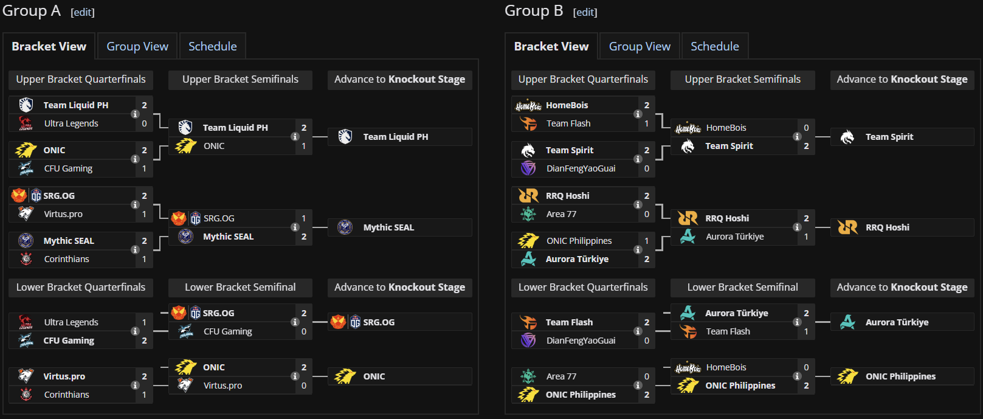
Task: Click Area 77 logo in Upper Bracket Quarterfinals
Action: (x=528, y=214)
